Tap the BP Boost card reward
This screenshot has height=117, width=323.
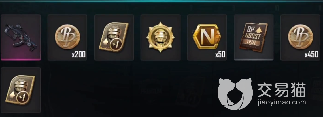pos(254,37)
